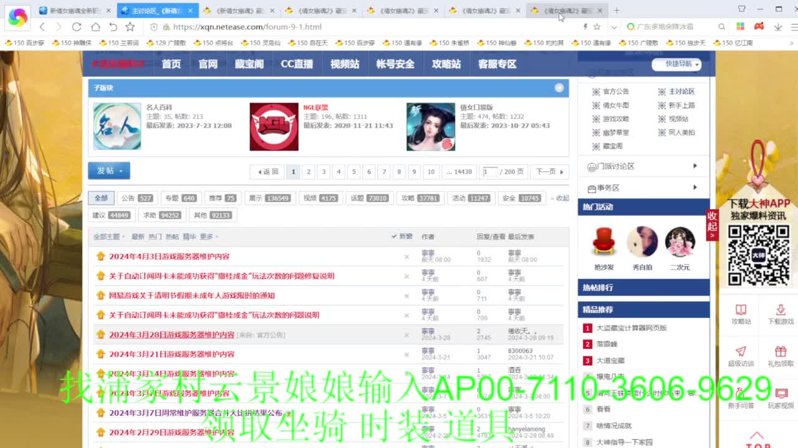798x448 pixels.
Task: Open 大盗藏宝计算器网页版 recommended post
Action: [632, 328]
